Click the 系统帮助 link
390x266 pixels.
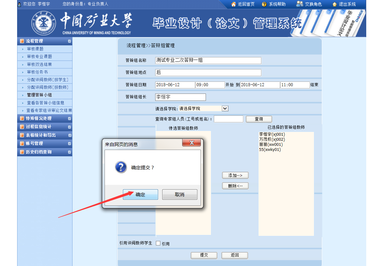(x=277, y=4)
